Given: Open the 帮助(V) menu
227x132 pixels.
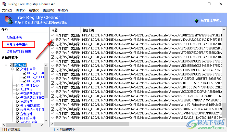Looking at the screenshot, I should (63, 10).
